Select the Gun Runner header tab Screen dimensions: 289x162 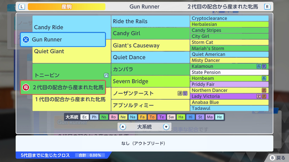pyautogui.click(x=144, y=7)
